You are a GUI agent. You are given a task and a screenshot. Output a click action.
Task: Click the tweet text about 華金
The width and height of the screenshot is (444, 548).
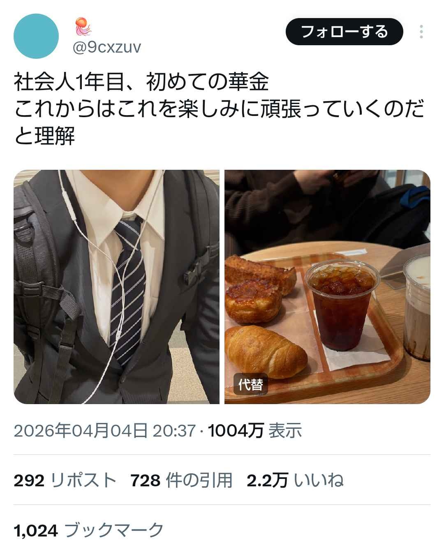pyautogui.click(x=219, y=109)
